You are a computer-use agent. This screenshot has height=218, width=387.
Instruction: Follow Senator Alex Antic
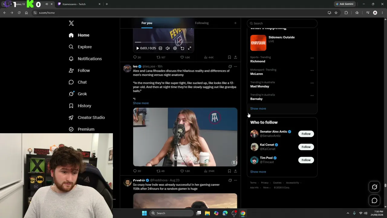[306, 134]
